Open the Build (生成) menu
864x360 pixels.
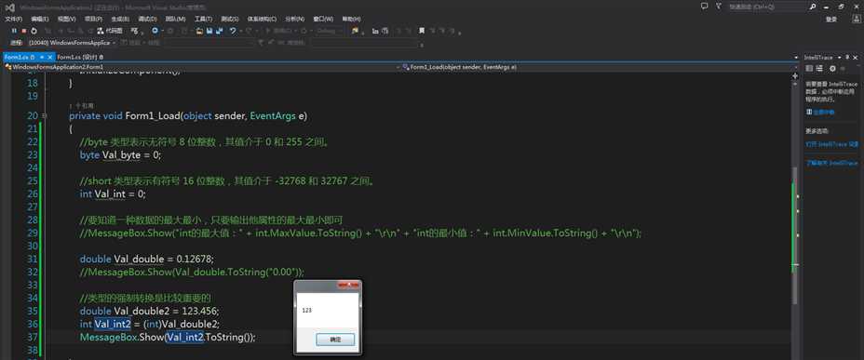[x=120, y=19]
